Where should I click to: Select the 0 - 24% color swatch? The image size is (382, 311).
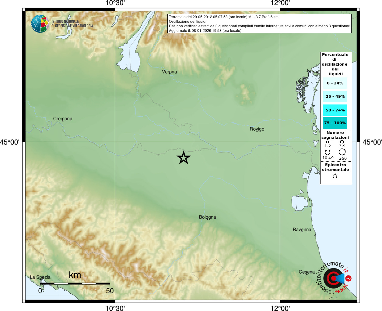[x=335, y=83]
